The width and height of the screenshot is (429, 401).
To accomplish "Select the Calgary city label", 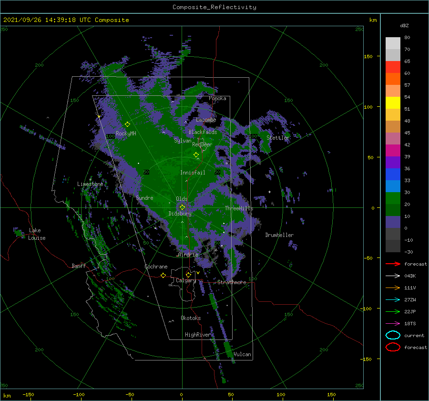I will pos(186,280).
